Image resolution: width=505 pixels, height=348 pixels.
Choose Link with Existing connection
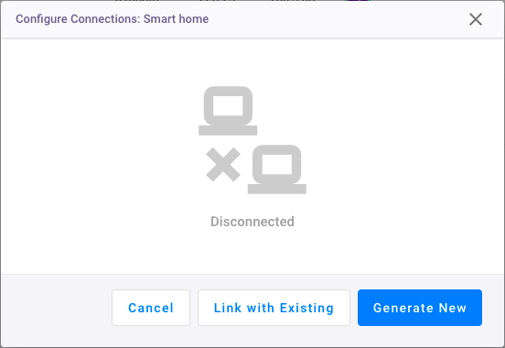pos(274,308)
